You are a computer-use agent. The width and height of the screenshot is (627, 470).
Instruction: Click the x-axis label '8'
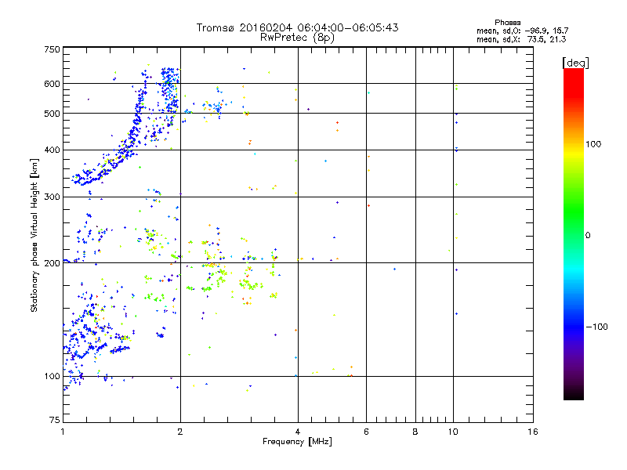point(415,432)
